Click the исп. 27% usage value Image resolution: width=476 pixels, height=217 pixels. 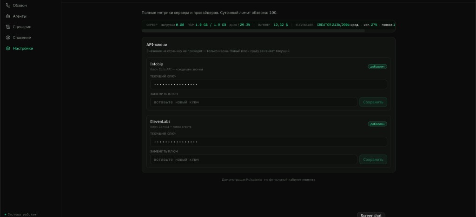point(370,25)
